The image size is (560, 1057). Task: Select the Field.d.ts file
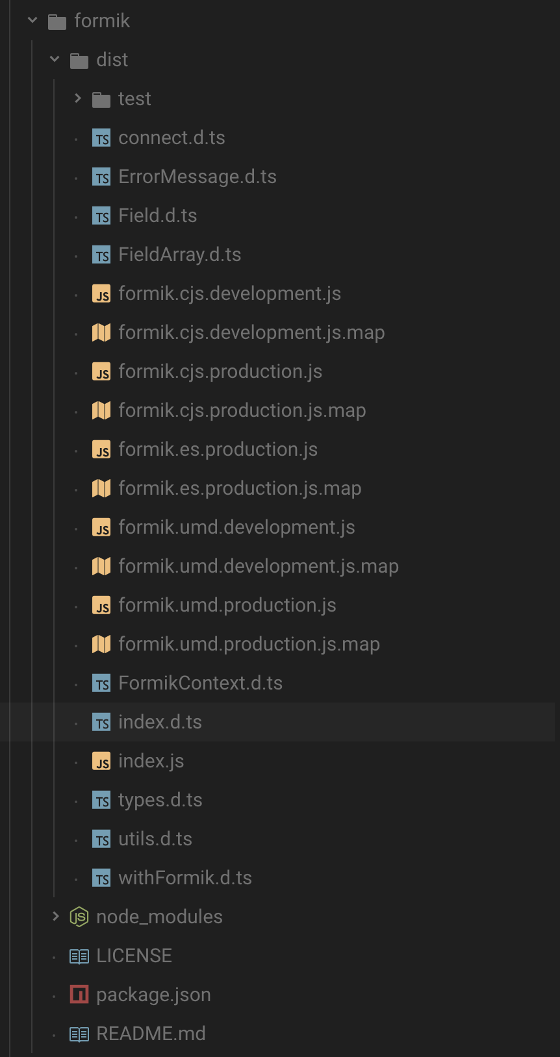(158, 215)
